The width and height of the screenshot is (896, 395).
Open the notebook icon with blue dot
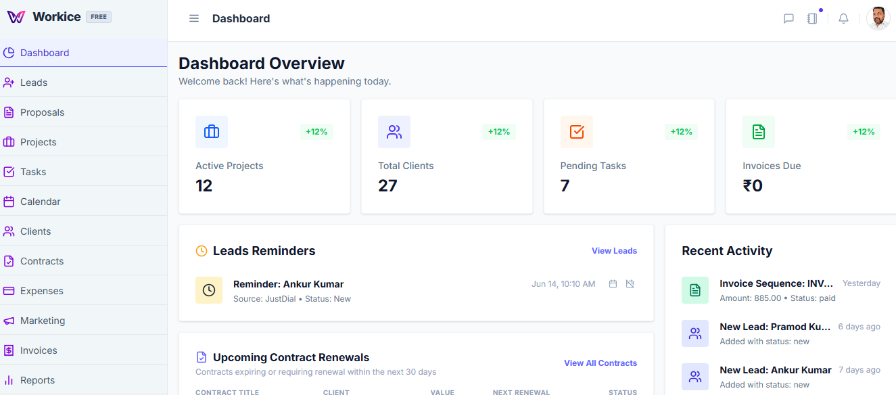(812, 19)
